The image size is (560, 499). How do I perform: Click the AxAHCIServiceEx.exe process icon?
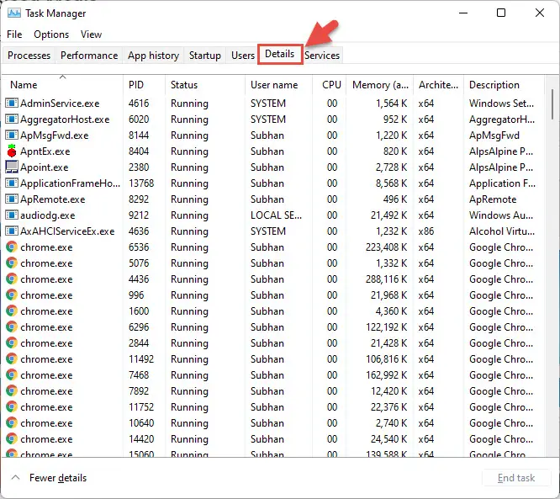tap(12, 231)
